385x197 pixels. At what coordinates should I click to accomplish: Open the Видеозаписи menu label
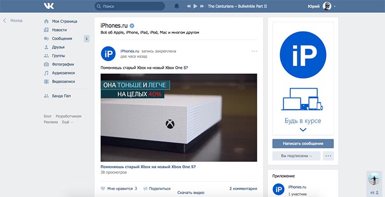(x=63, y=82)
